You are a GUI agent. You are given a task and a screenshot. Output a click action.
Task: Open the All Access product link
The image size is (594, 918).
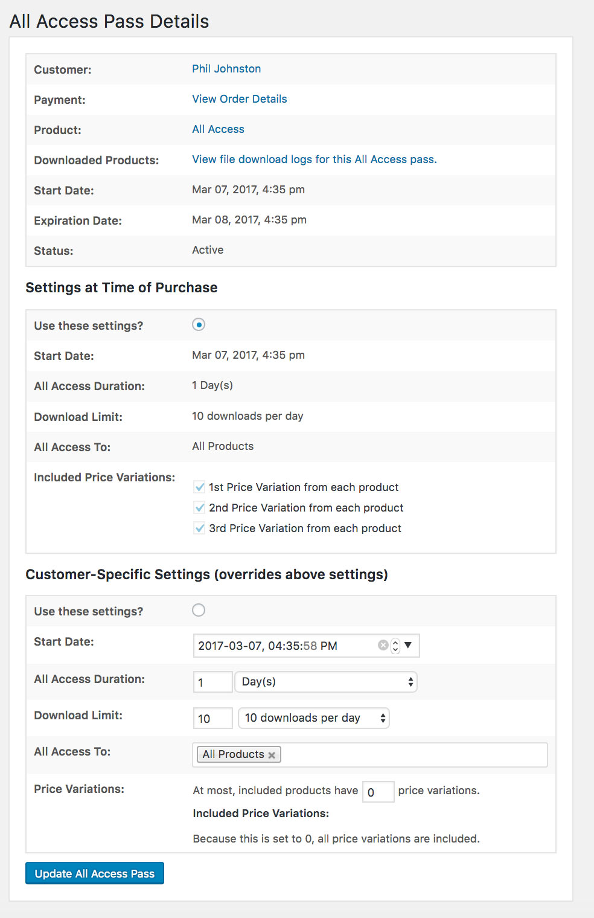click(x=218, y=129)
